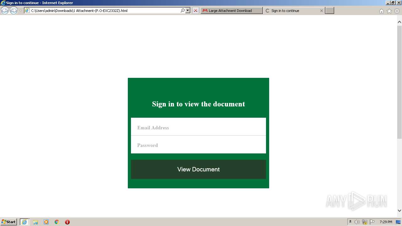Click the search magnifier in address bar
The width and height of the screenshot is (402, 226).
[x=182, y=11]
